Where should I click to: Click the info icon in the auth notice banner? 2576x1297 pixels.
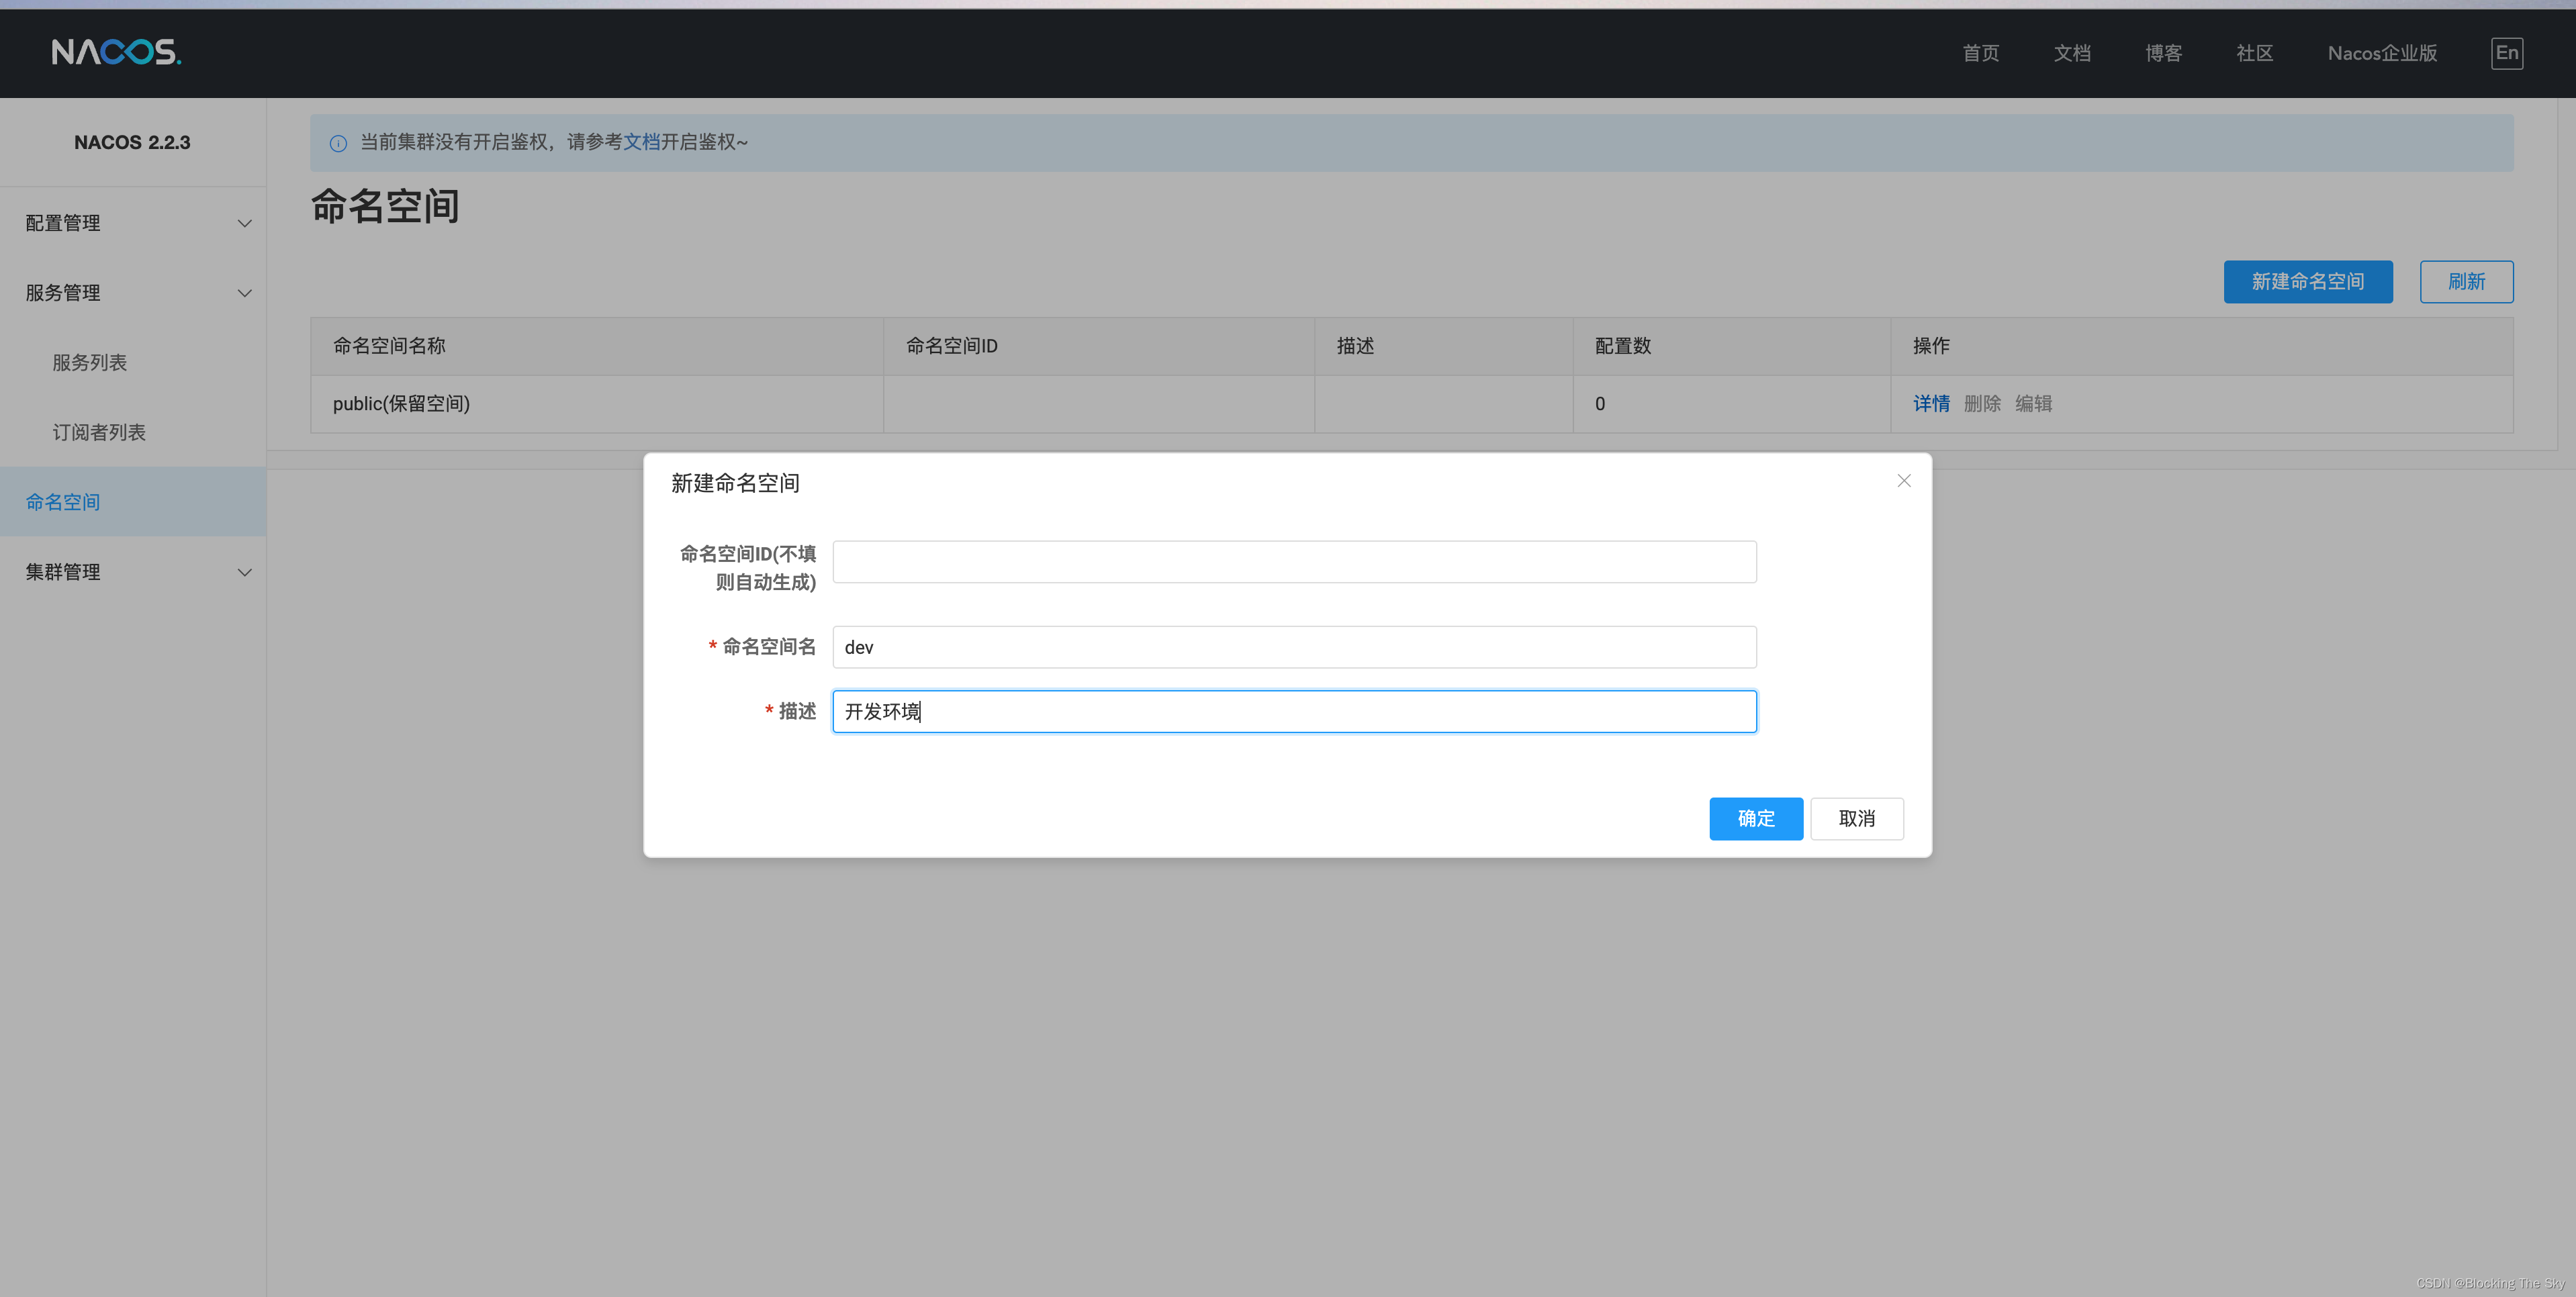338,143
